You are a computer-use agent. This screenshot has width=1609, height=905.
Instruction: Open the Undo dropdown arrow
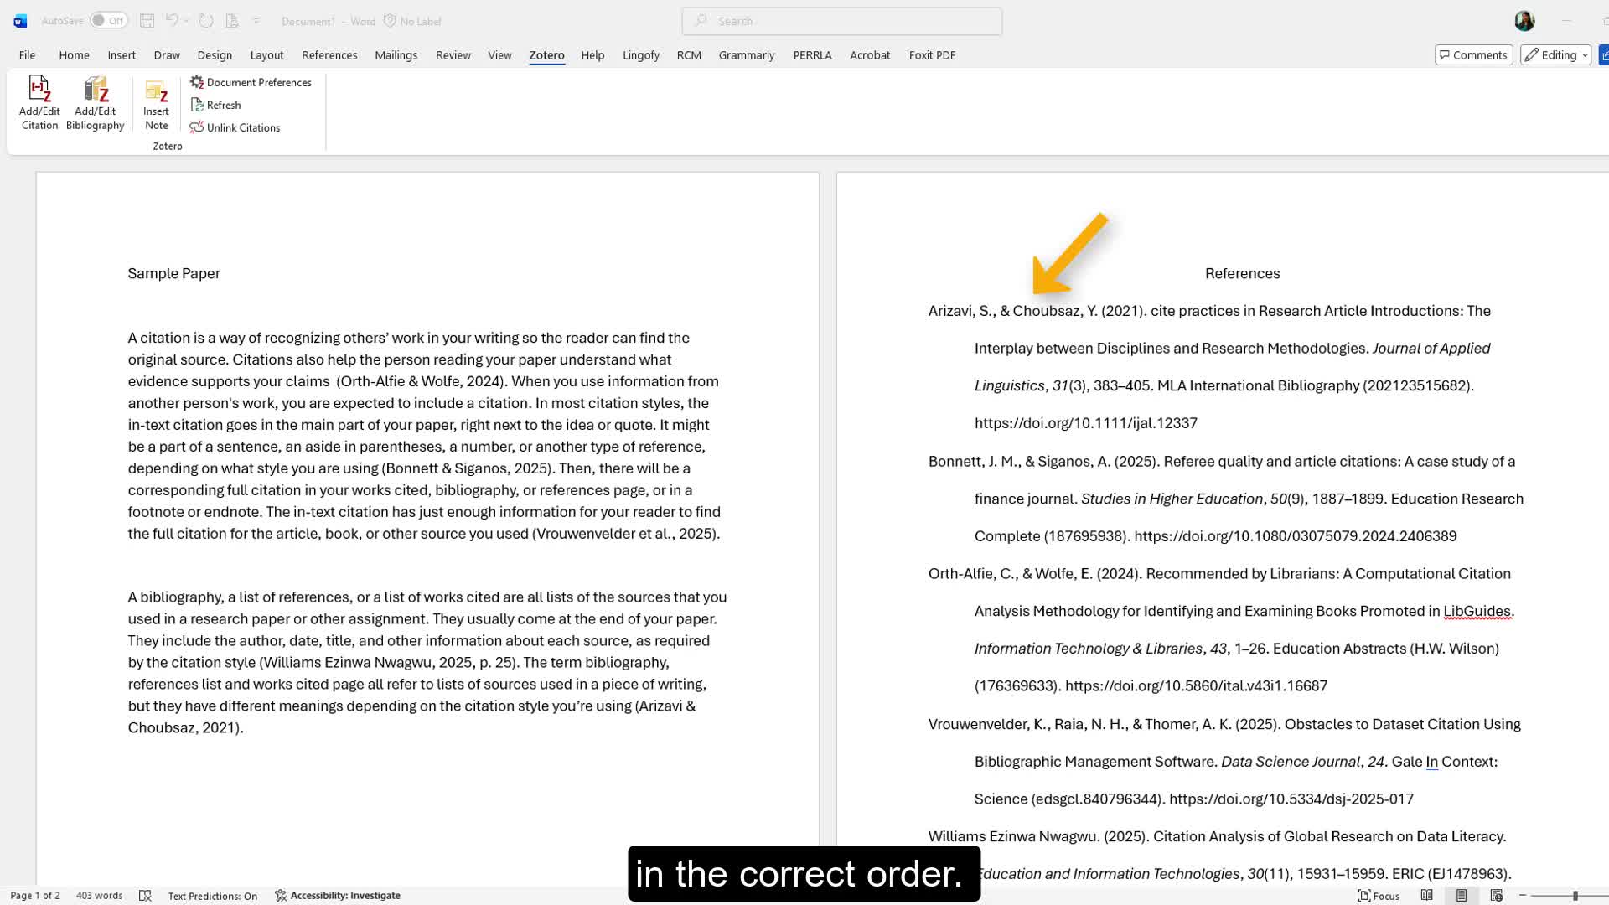tap(184, 21)
